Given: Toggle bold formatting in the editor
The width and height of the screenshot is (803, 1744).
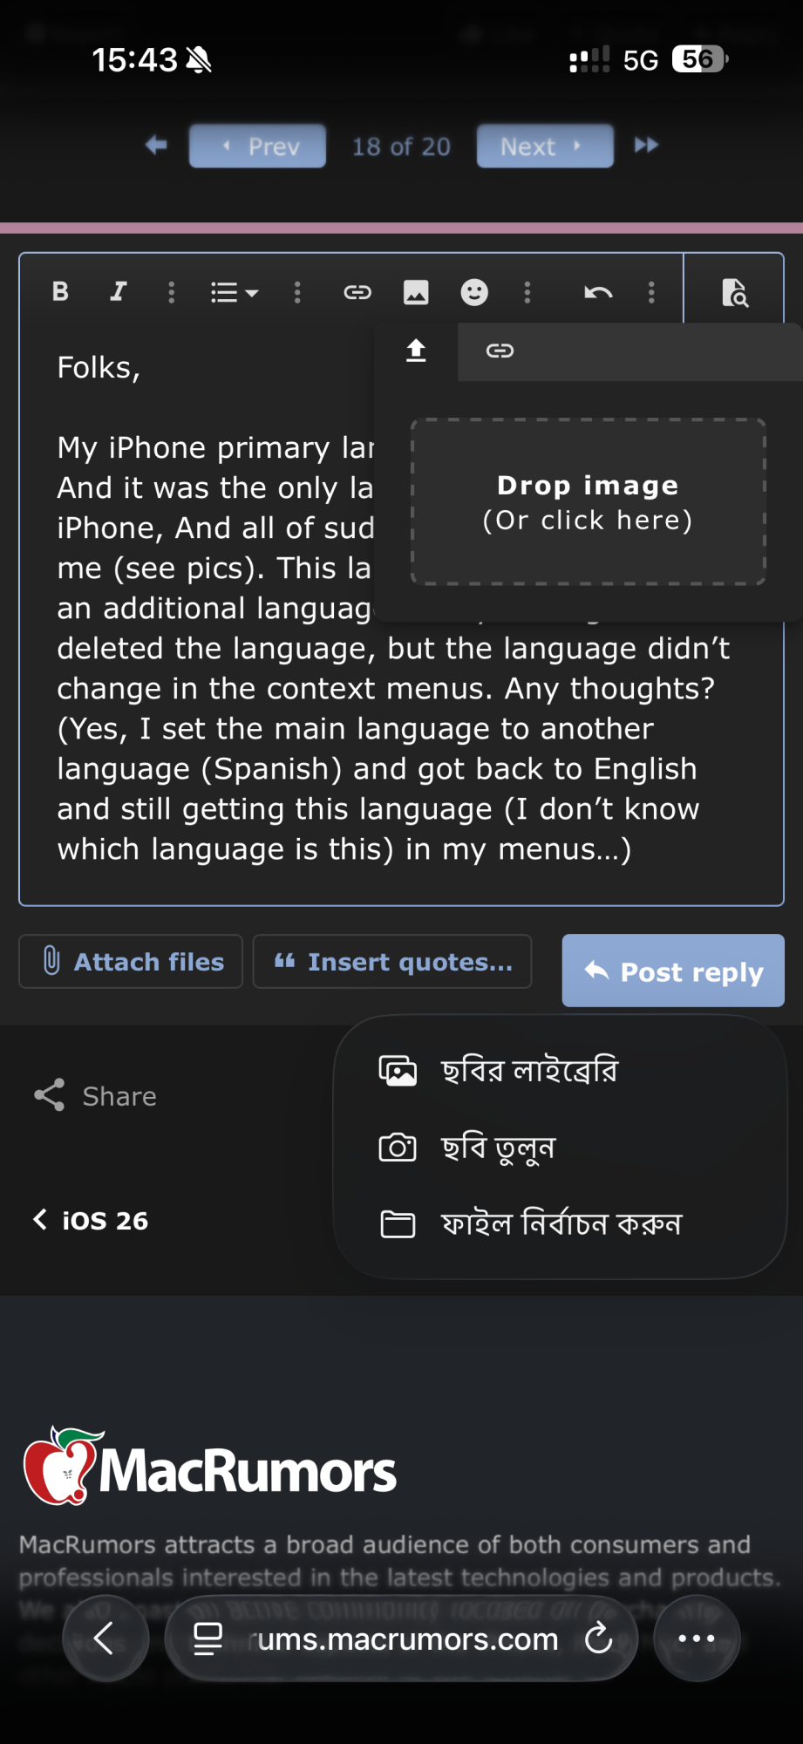Looking at the screenshot, I should point(60,292).
